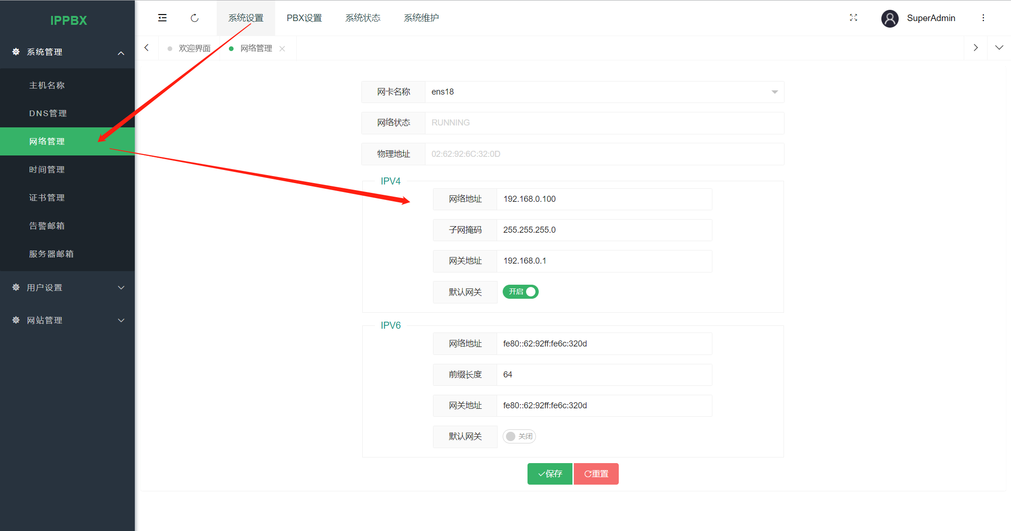1011x531 pixels.
Task: Click the IPV6 网络地址 input field
Action: (x=604, y=344)
